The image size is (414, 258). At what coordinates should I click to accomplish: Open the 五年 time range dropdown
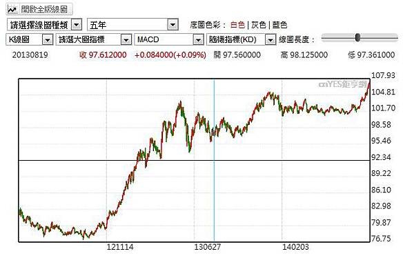pyautogui.click(x=132, y=25)
